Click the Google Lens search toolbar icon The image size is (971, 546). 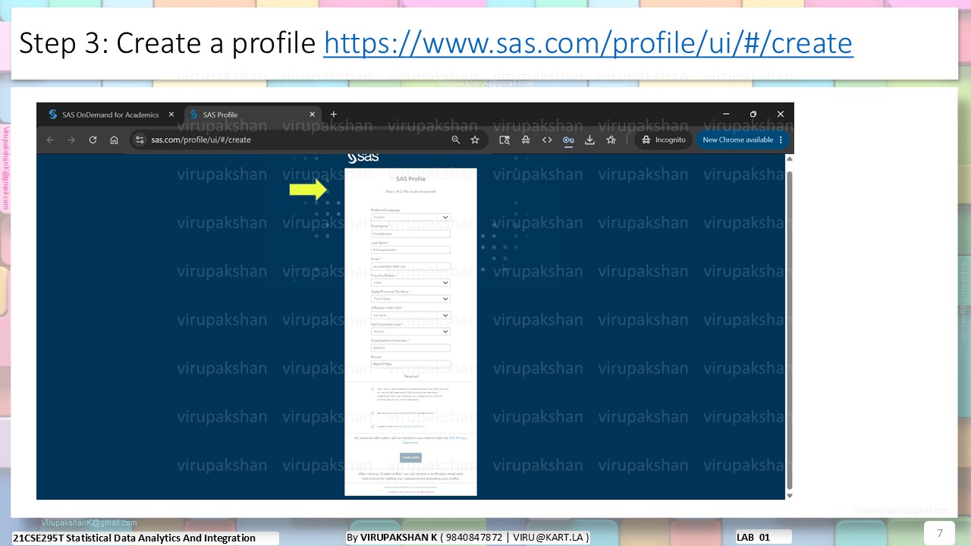[504, 140]
